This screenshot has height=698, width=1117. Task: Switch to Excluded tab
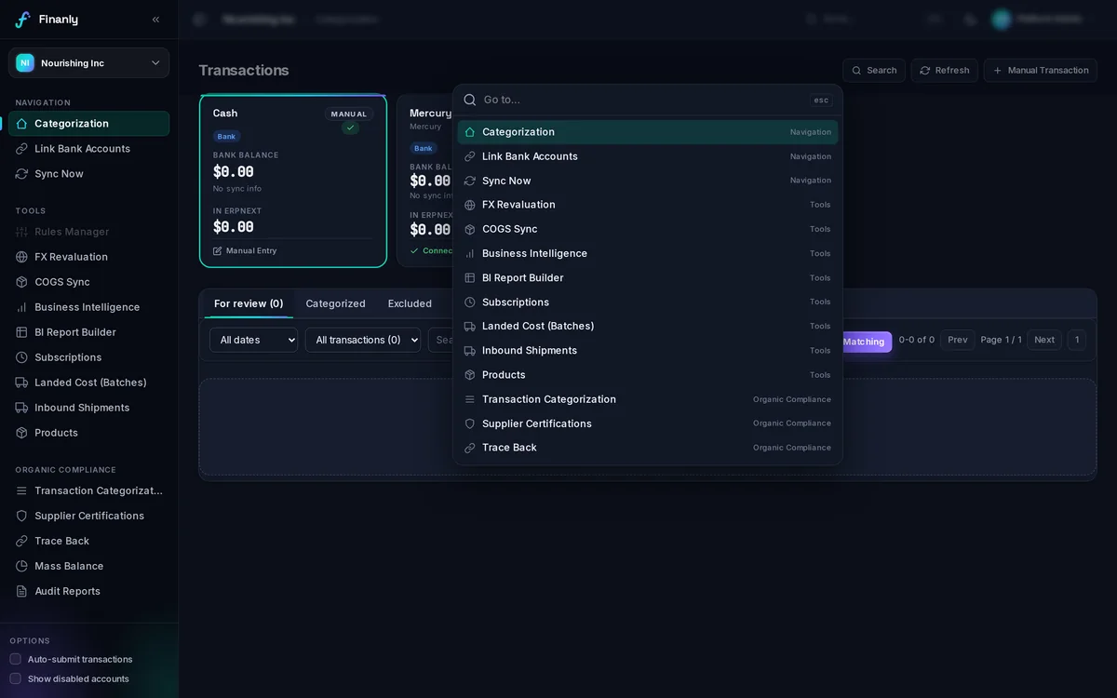click(x=410, y=303)
